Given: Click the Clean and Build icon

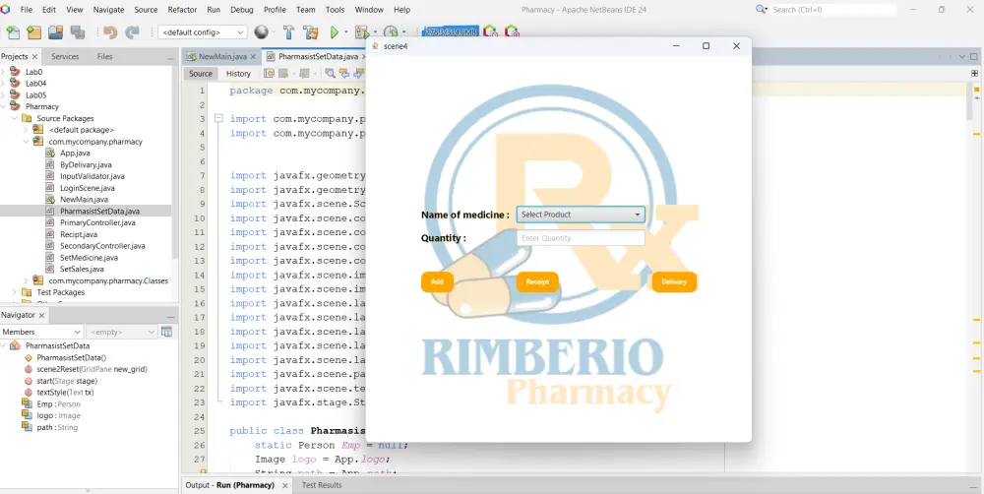Looking at the screenshot, I should pyautogui.click(x=310, y=32).
